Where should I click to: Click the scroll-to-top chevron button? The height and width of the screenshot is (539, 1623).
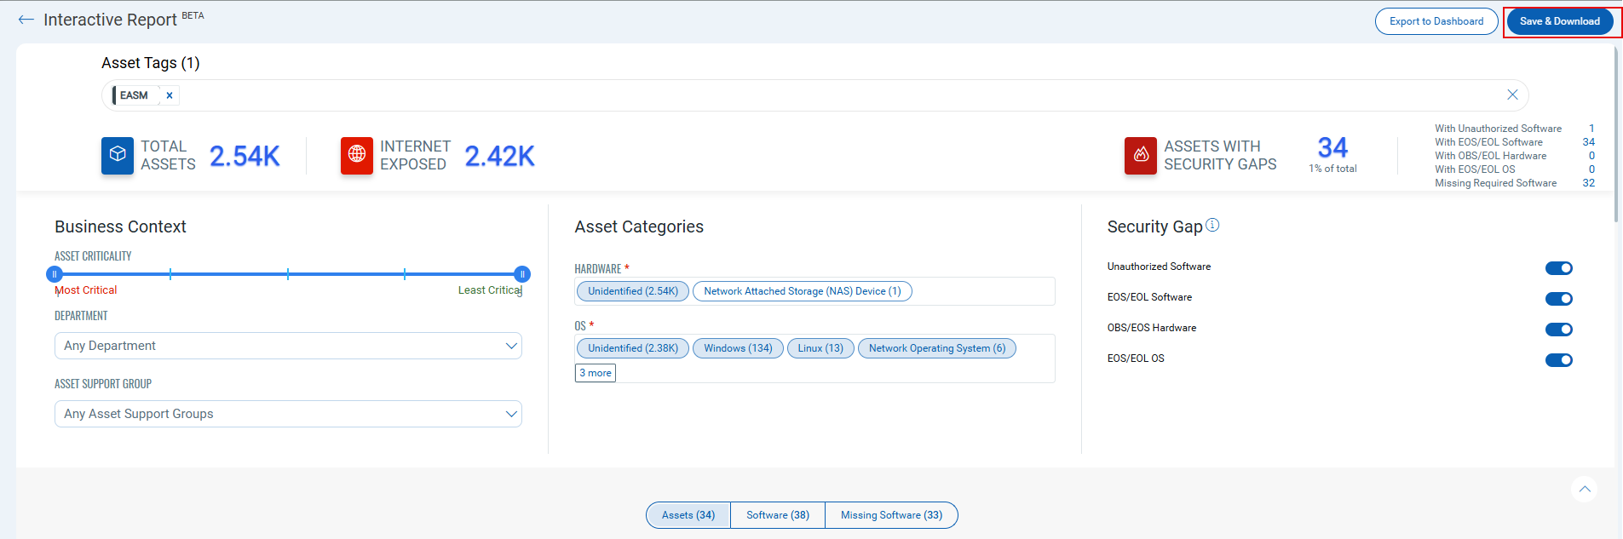1585,489
